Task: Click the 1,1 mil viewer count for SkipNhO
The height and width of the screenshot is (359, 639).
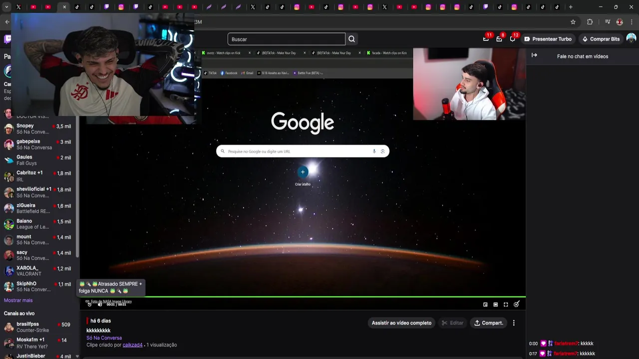Action: click(64, 284)
